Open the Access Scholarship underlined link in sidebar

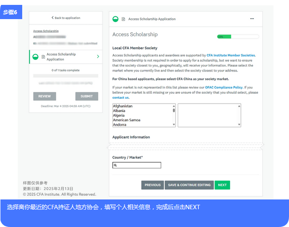pos(46,31)
